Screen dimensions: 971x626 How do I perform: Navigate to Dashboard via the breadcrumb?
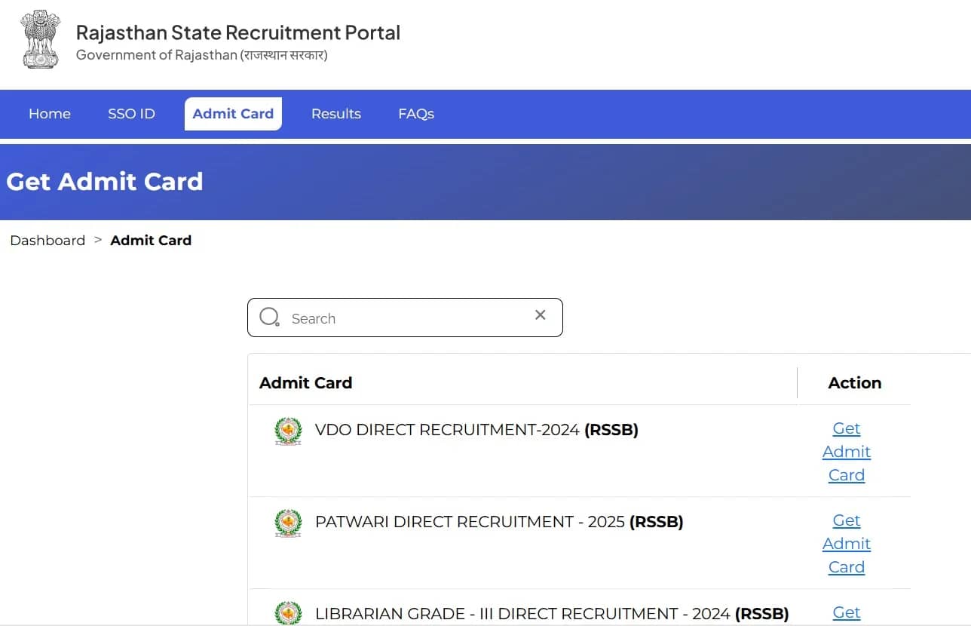tap(47, 241)
